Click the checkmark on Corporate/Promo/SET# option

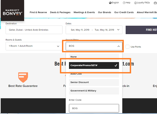pos(116,65)
